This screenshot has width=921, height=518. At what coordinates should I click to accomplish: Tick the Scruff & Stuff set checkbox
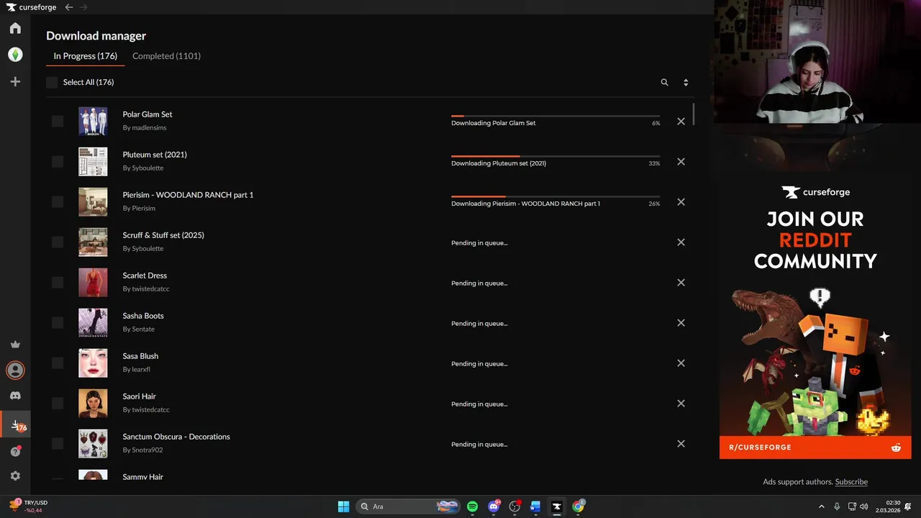[x=58, y=242]
